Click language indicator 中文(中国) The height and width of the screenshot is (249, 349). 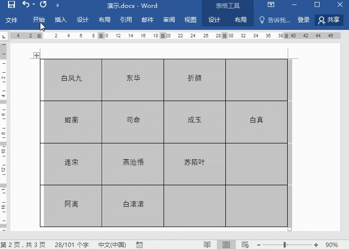[x=112, y=245]
